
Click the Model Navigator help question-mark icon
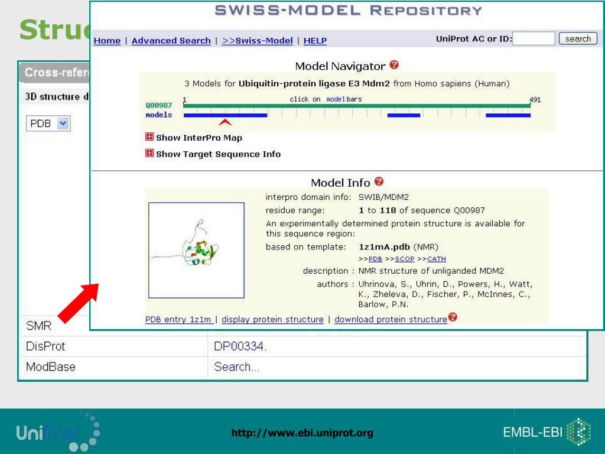394,65
